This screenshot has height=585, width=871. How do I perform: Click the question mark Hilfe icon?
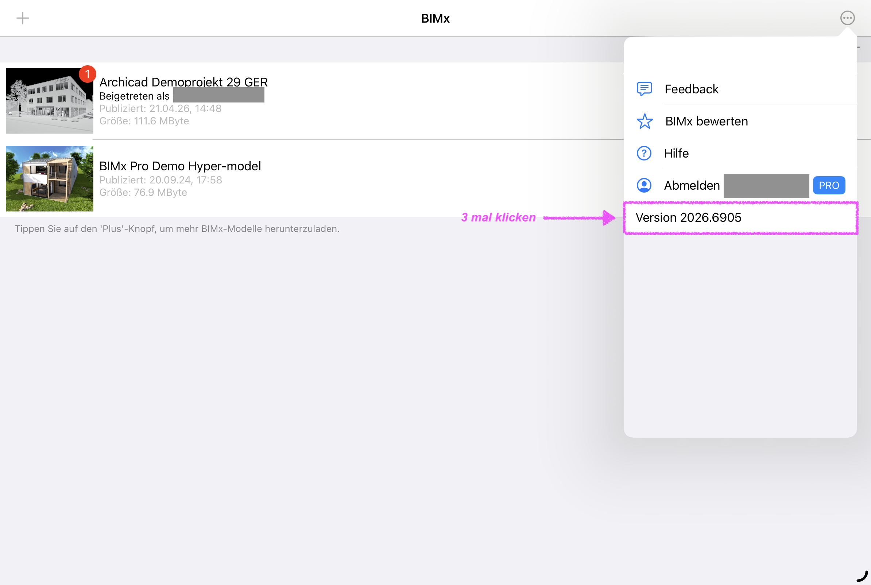[644, 153]
